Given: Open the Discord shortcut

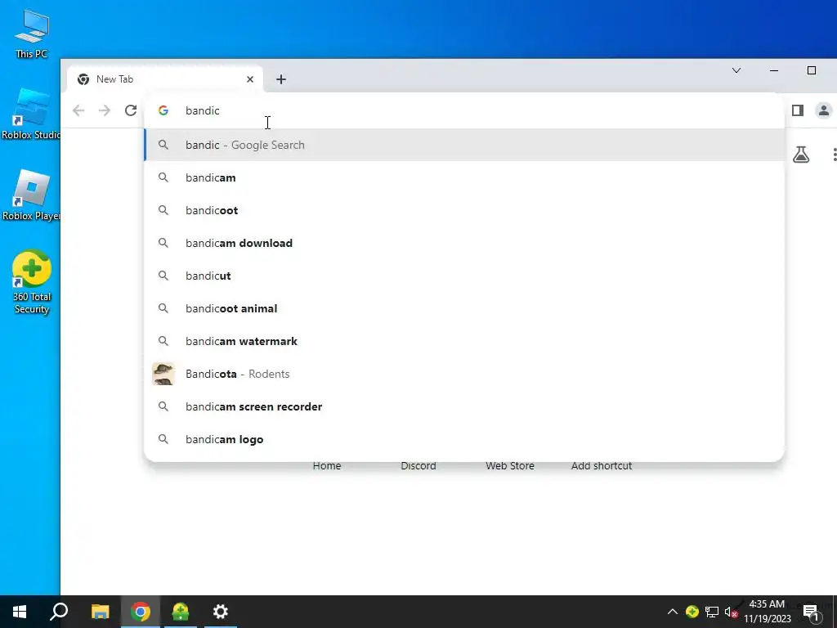Looking at the screenshot, I should tap(418, 465).
